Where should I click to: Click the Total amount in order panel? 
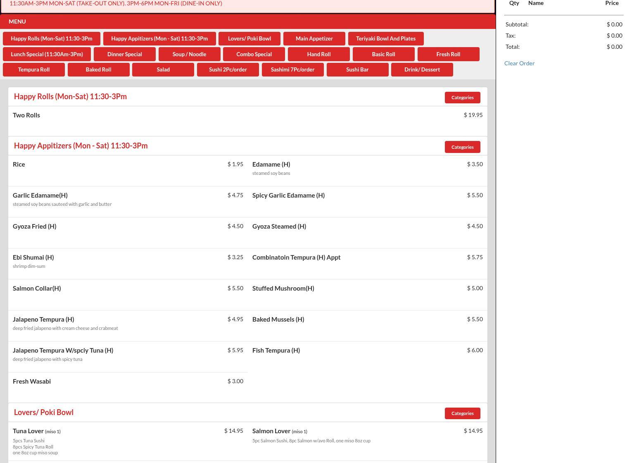pos(615,47)
